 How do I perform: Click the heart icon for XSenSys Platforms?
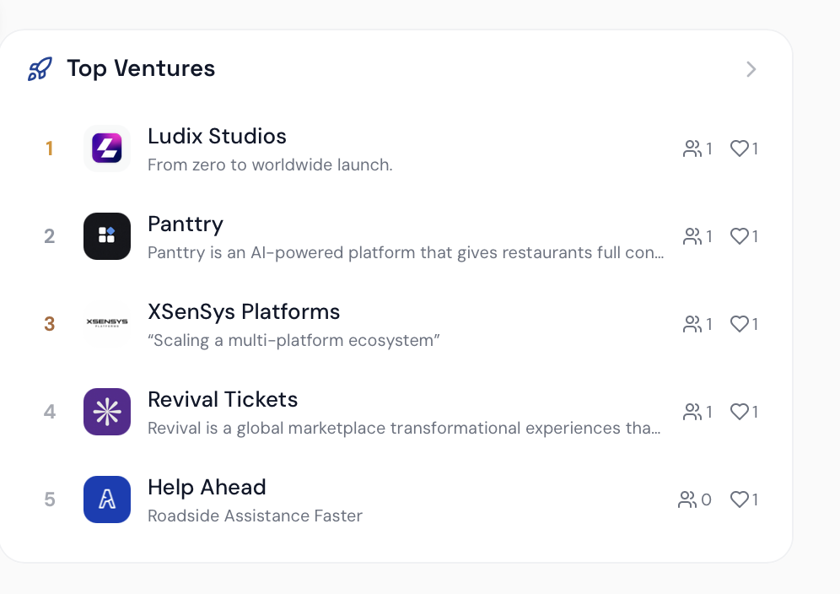[x=740, y=324]
